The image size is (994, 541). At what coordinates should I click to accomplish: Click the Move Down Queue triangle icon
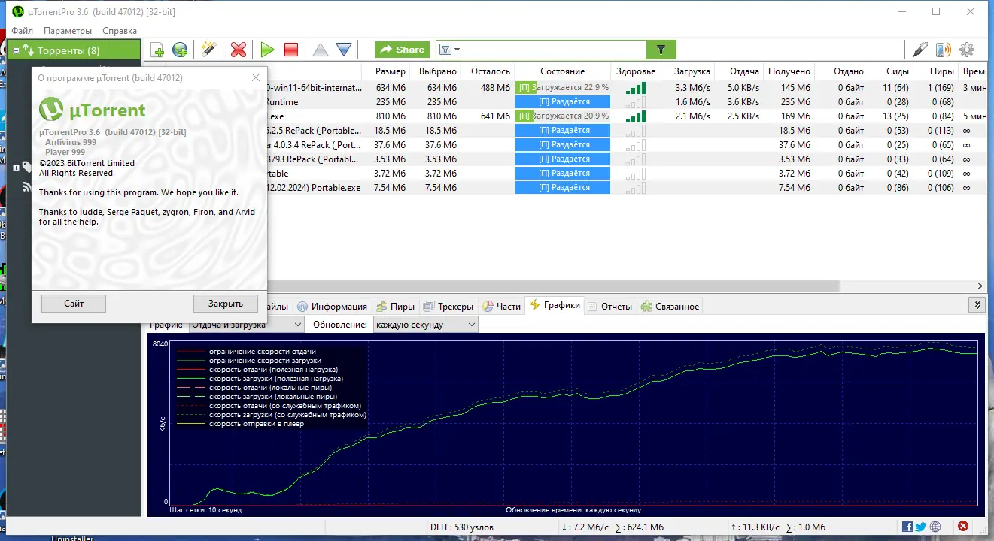point(344,50)
